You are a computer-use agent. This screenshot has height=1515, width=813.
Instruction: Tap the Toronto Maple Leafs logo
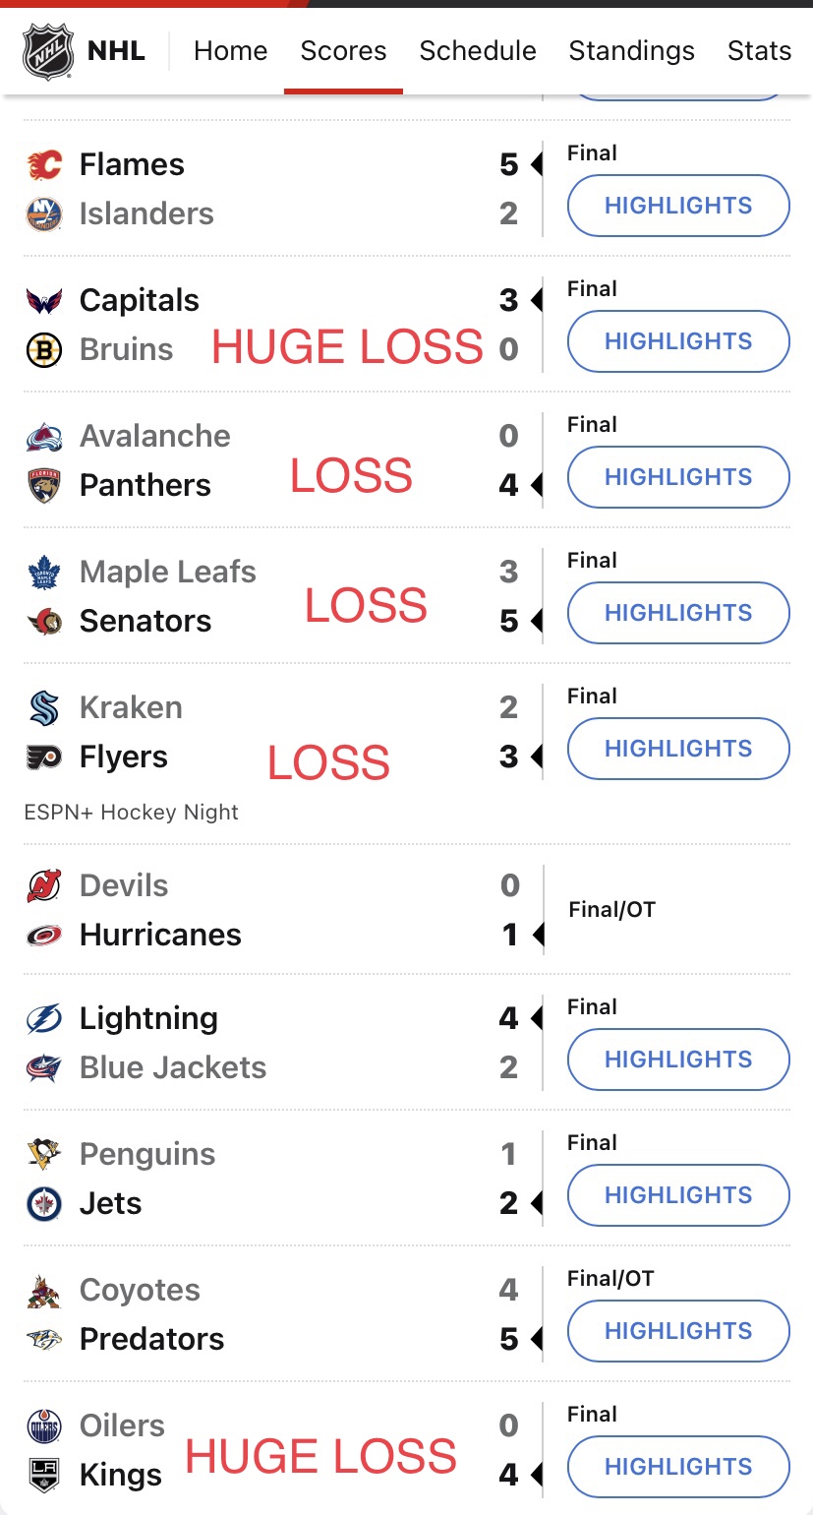coord(44,572)
